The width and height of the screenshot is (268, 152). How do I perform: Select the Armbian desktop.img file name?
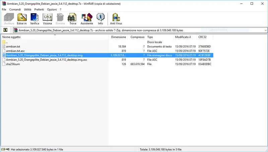[44, 55]
